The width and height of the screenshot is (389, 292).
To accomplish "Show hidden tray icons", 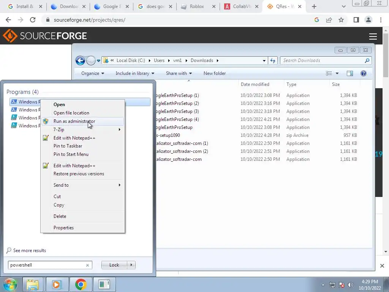I will point(323,285).
